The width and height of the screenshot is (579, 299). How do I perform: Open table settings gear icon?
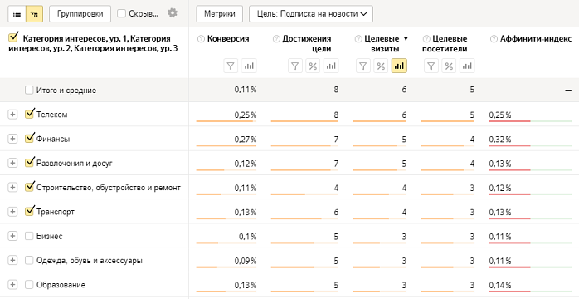point(173,13)
